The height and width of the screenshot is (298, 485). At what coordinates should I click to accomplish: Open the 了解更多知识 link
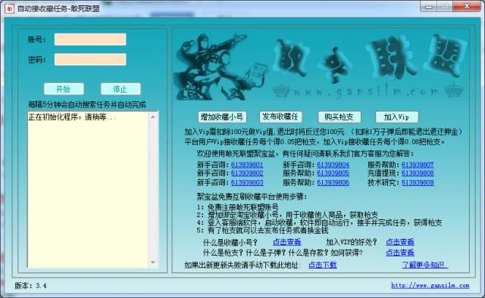(424, 265)
